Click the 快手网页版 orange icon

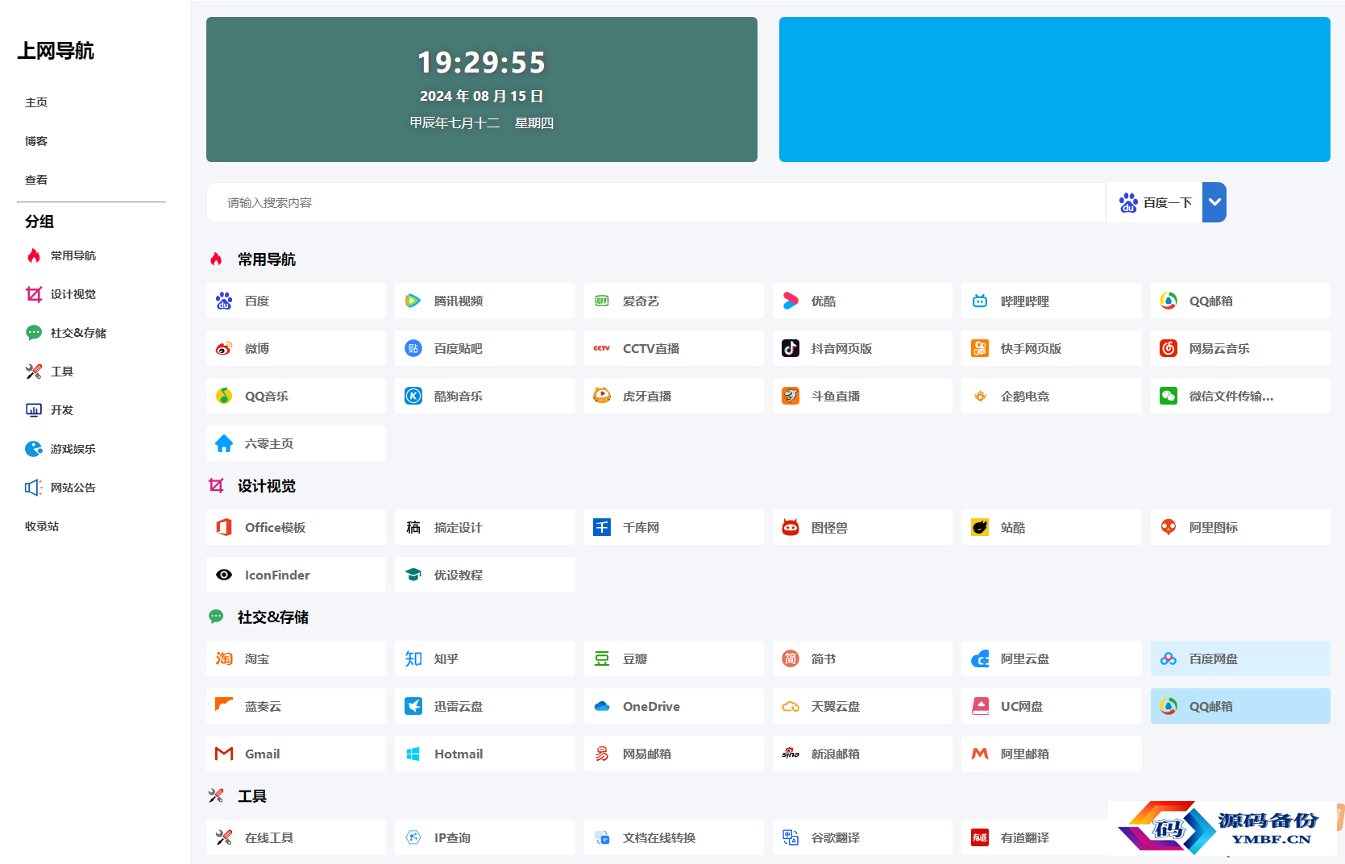click(x=980, y=348)
